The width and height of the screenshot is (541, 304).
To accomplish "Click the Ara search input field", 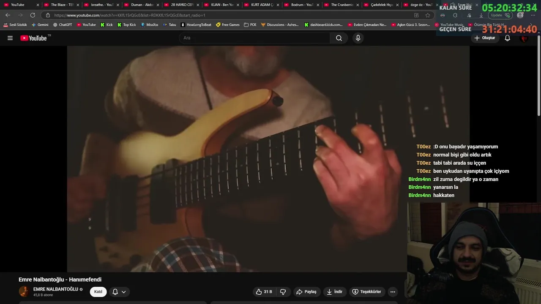I will click(x=254, y=38).
